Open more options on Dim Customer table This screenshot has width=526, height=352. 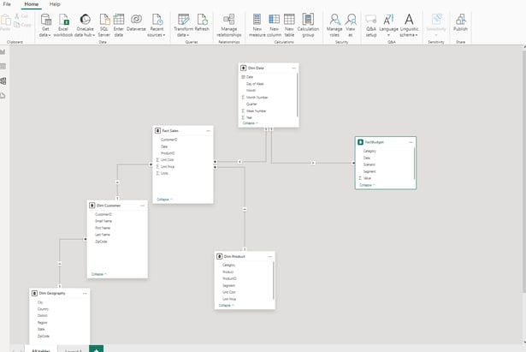[143, 206]
